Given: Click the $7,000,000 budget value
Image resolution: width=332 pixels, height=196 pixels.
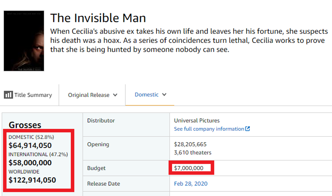Looking at the screenshot, I should point(189,168).
